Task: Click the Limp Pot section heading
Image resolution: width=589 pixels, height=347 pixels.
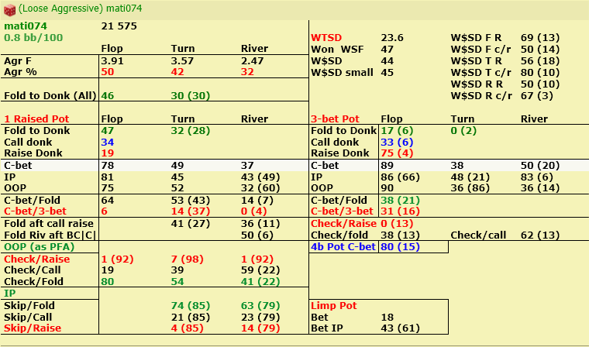Action: (333, 305)
